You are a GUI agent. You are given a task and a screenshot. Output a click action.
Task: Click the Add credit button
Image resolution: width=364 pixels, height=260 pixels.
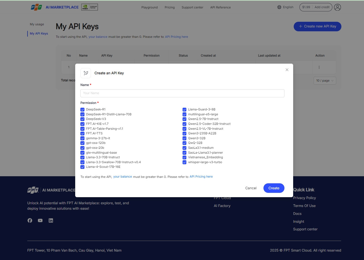coord(322,7)
